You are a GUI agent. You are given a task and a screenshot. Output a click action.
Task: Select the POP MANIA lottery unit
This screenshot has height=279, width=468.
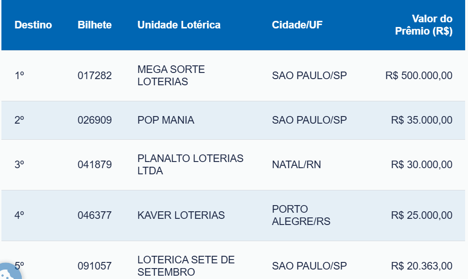pyautogui.click(x=166, y=120)
